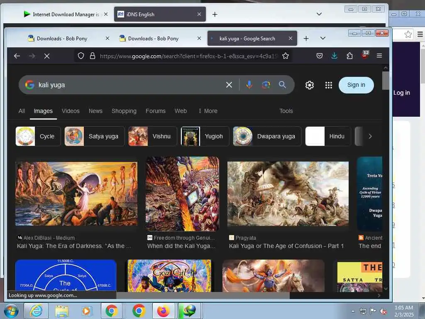Click Log in on background page

click(401, 93)
